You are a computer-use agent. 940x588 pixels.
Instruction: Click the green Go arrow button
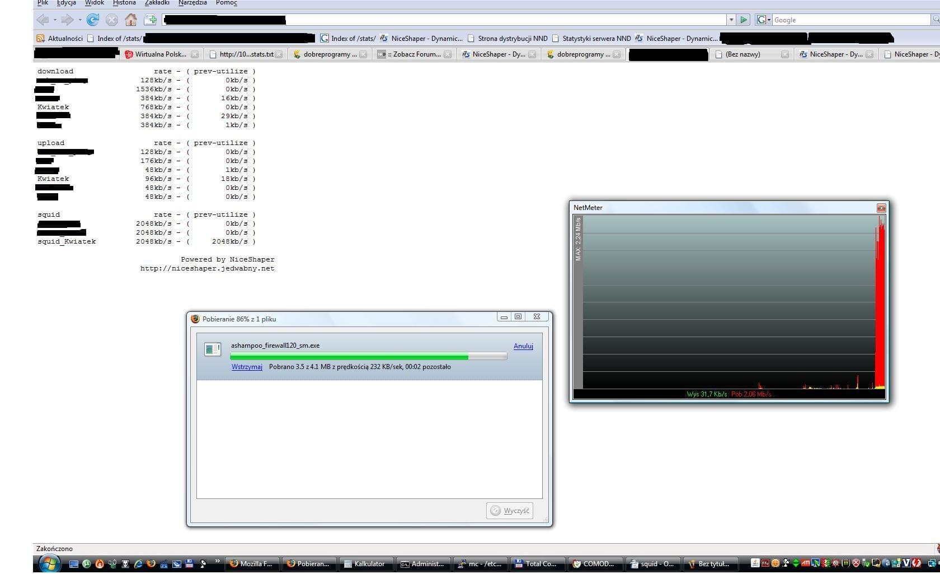[x=743, y=20]
